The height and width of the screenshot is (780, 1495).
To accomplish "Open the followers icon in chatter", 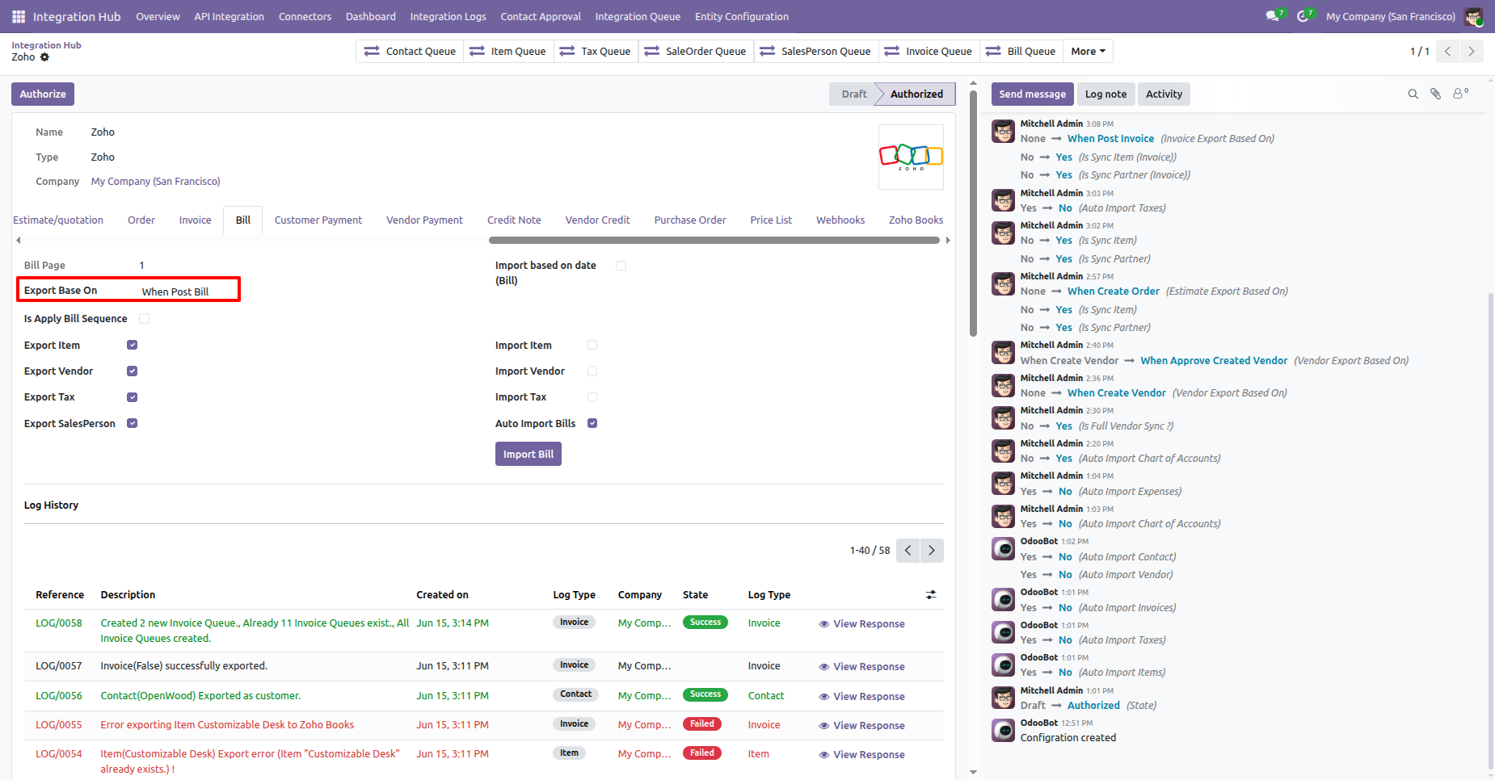I will pos(1460,94).
